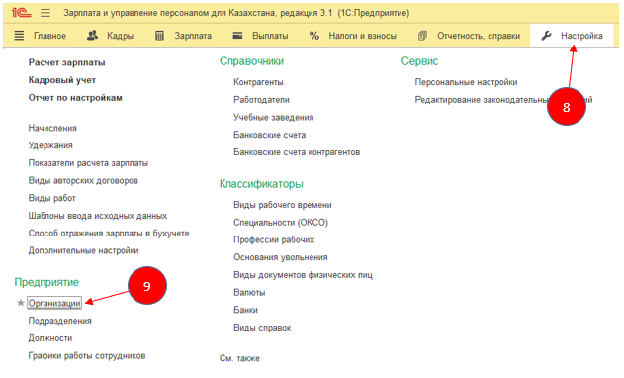Open Графики работы сотрудников
This screenshot has width=624, height=378.
coord(87,356)
